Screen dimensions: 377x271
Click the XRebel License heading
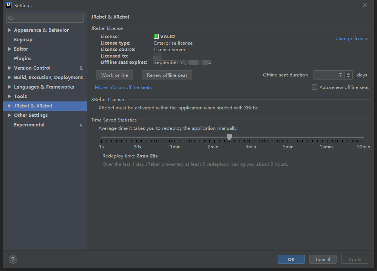(x=107, y=99)
